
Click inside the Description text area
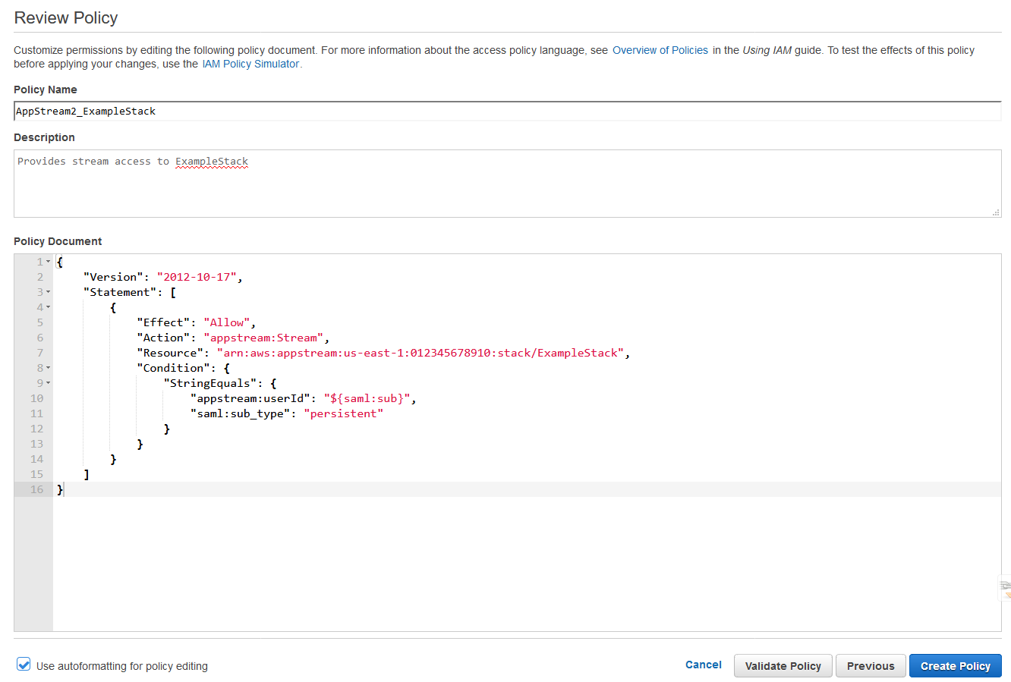point(508,184)
